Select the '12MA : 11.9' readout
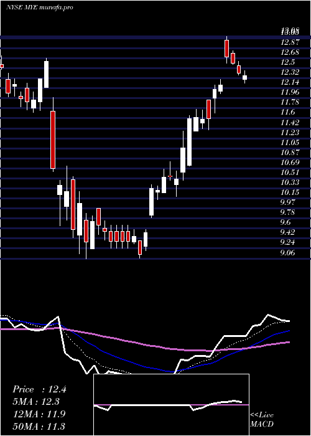This screenshot has height=436, width=311. [x=39, y=414]
